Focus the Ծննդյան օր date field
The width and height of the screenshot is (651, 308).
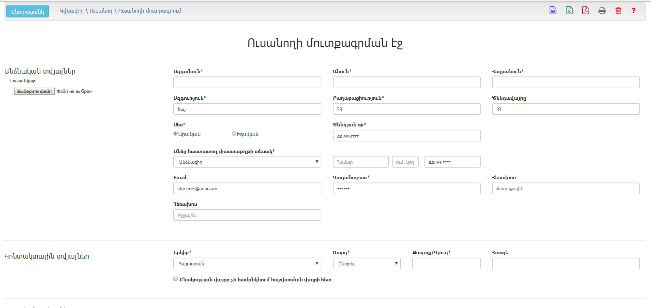407,136
